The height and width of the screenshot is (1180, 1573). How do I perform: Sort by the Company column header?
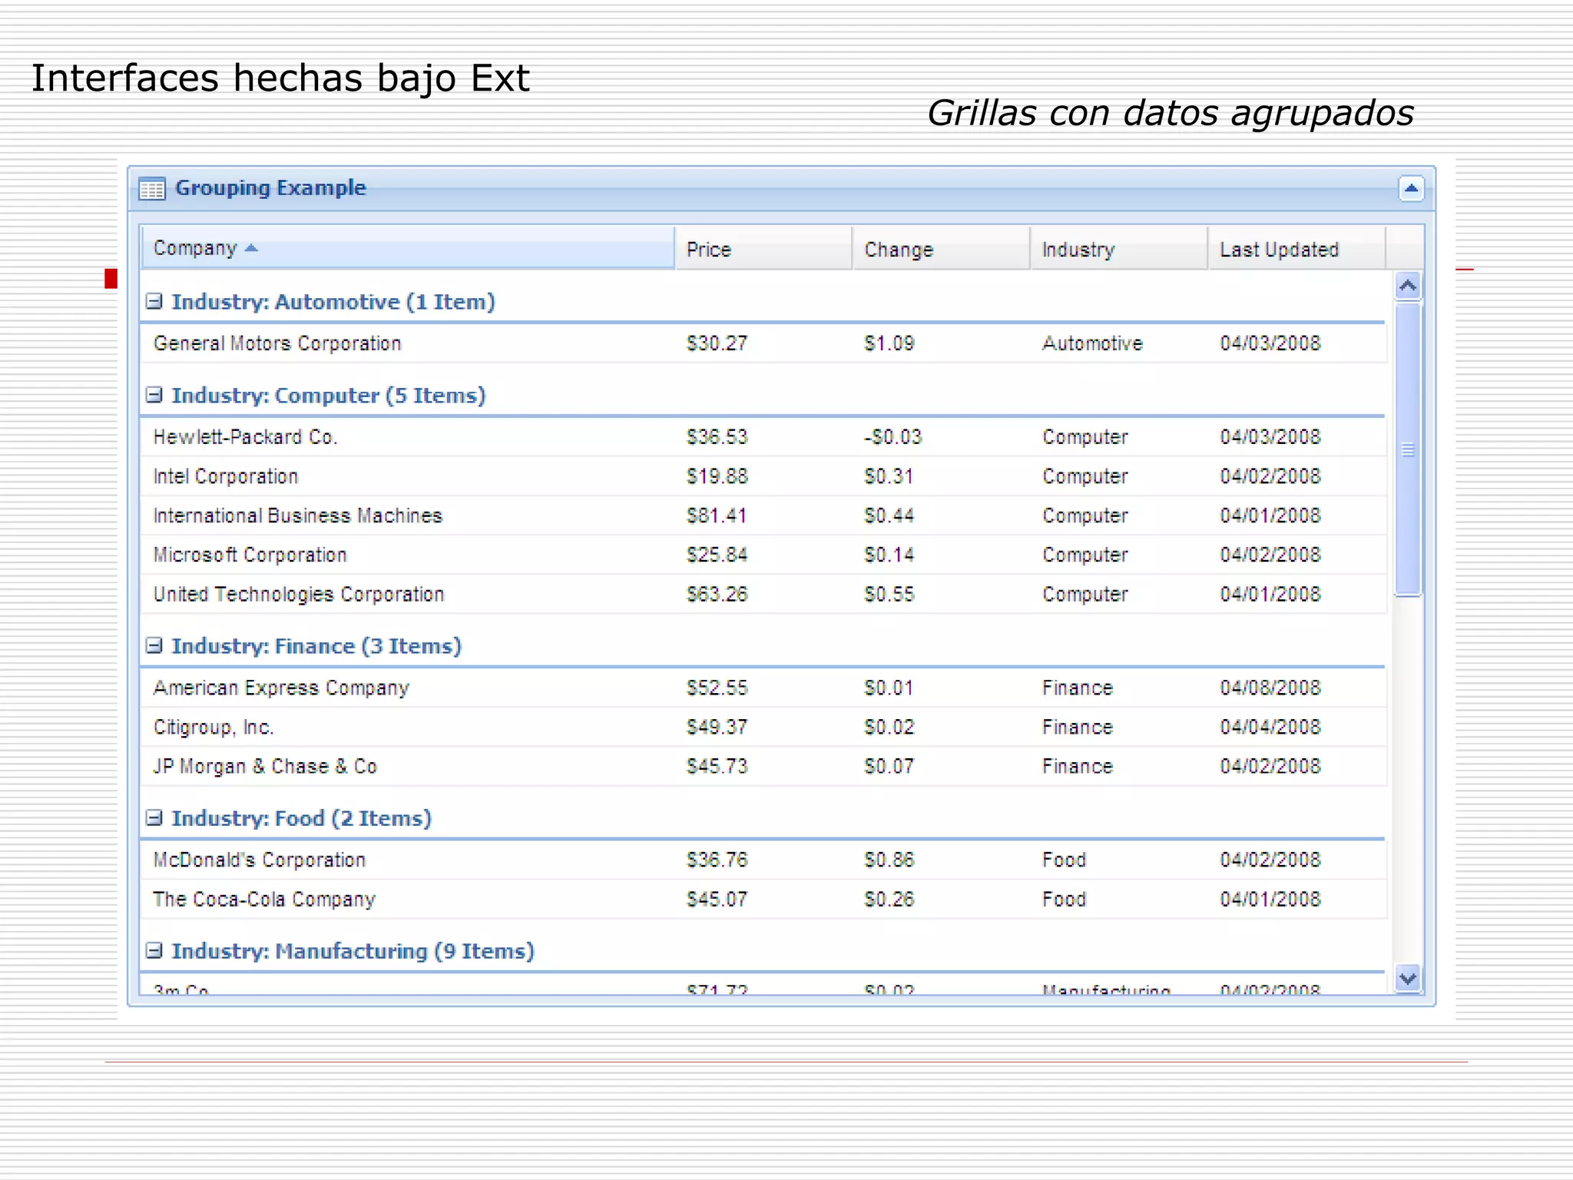point(408,247)
